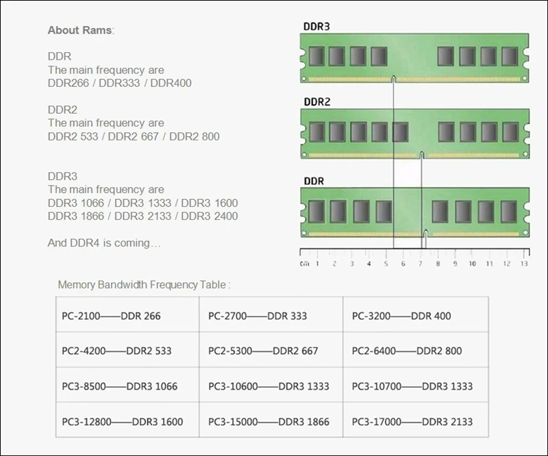Click the DDR2 label above middle module
Image resolution: width=548 pixels, height=456 pixels.
(x=316, y=102)
